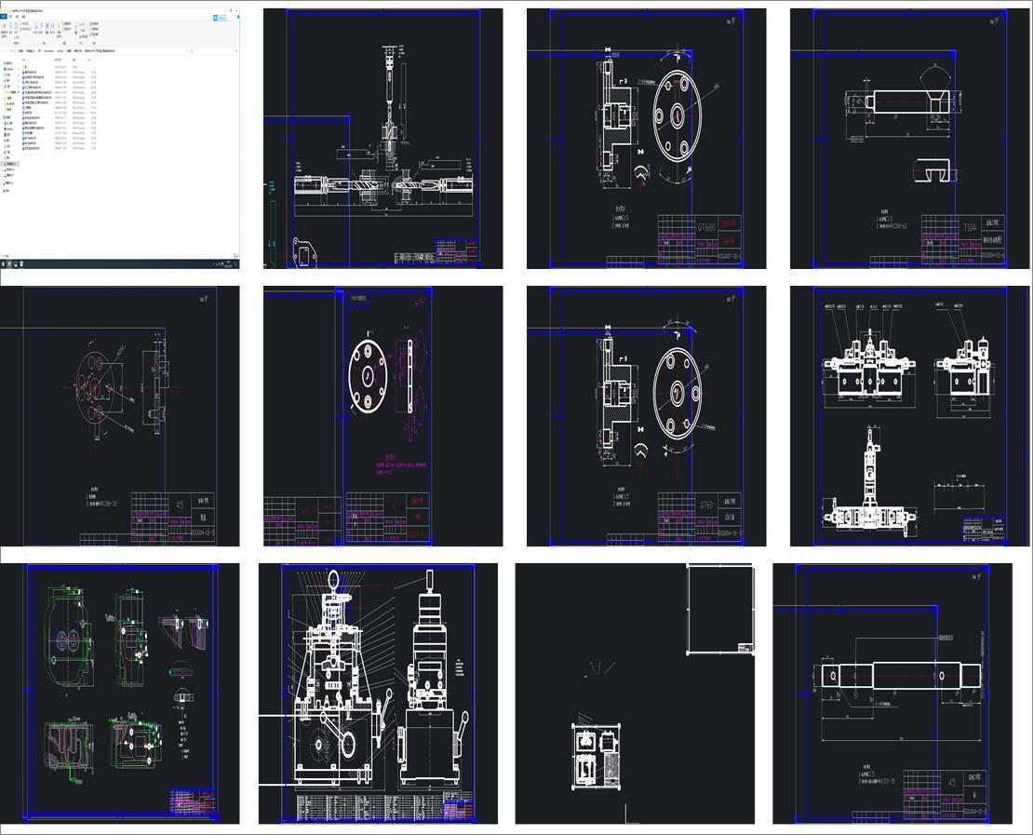This screenshot has width=1033, height=835.
Task: Select the highlighted item in the navigation pane
Action: click(x=11, y=161)
